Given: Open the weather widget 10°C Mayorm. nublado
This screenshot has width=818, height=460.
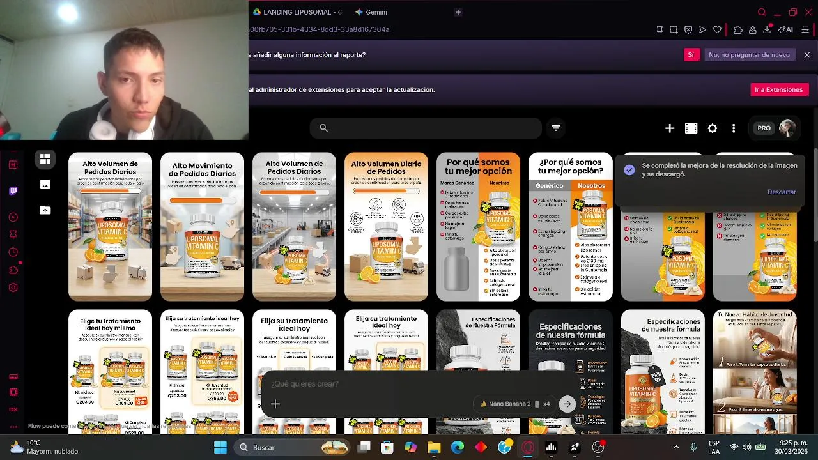Looking at the screenshot, I should [43, 447].
